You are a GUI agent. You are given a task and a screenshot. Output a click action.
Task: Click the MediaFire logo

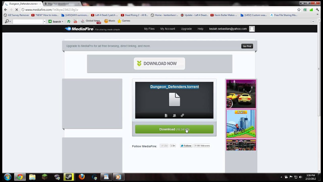click(x=79, y=29)
